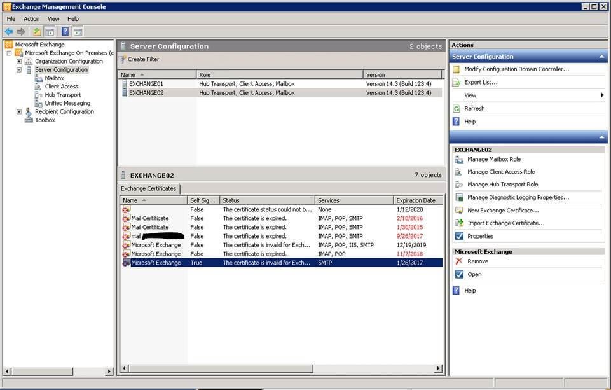Click the Show/Hide Action Pane toolbar icon
Screen dimensions: 611x390
78,32
